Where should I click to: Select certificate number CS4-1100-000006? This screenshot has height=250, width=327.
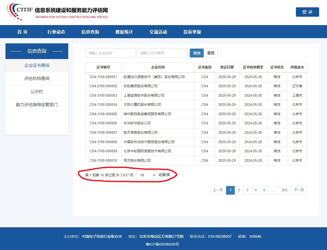(104, 123)
